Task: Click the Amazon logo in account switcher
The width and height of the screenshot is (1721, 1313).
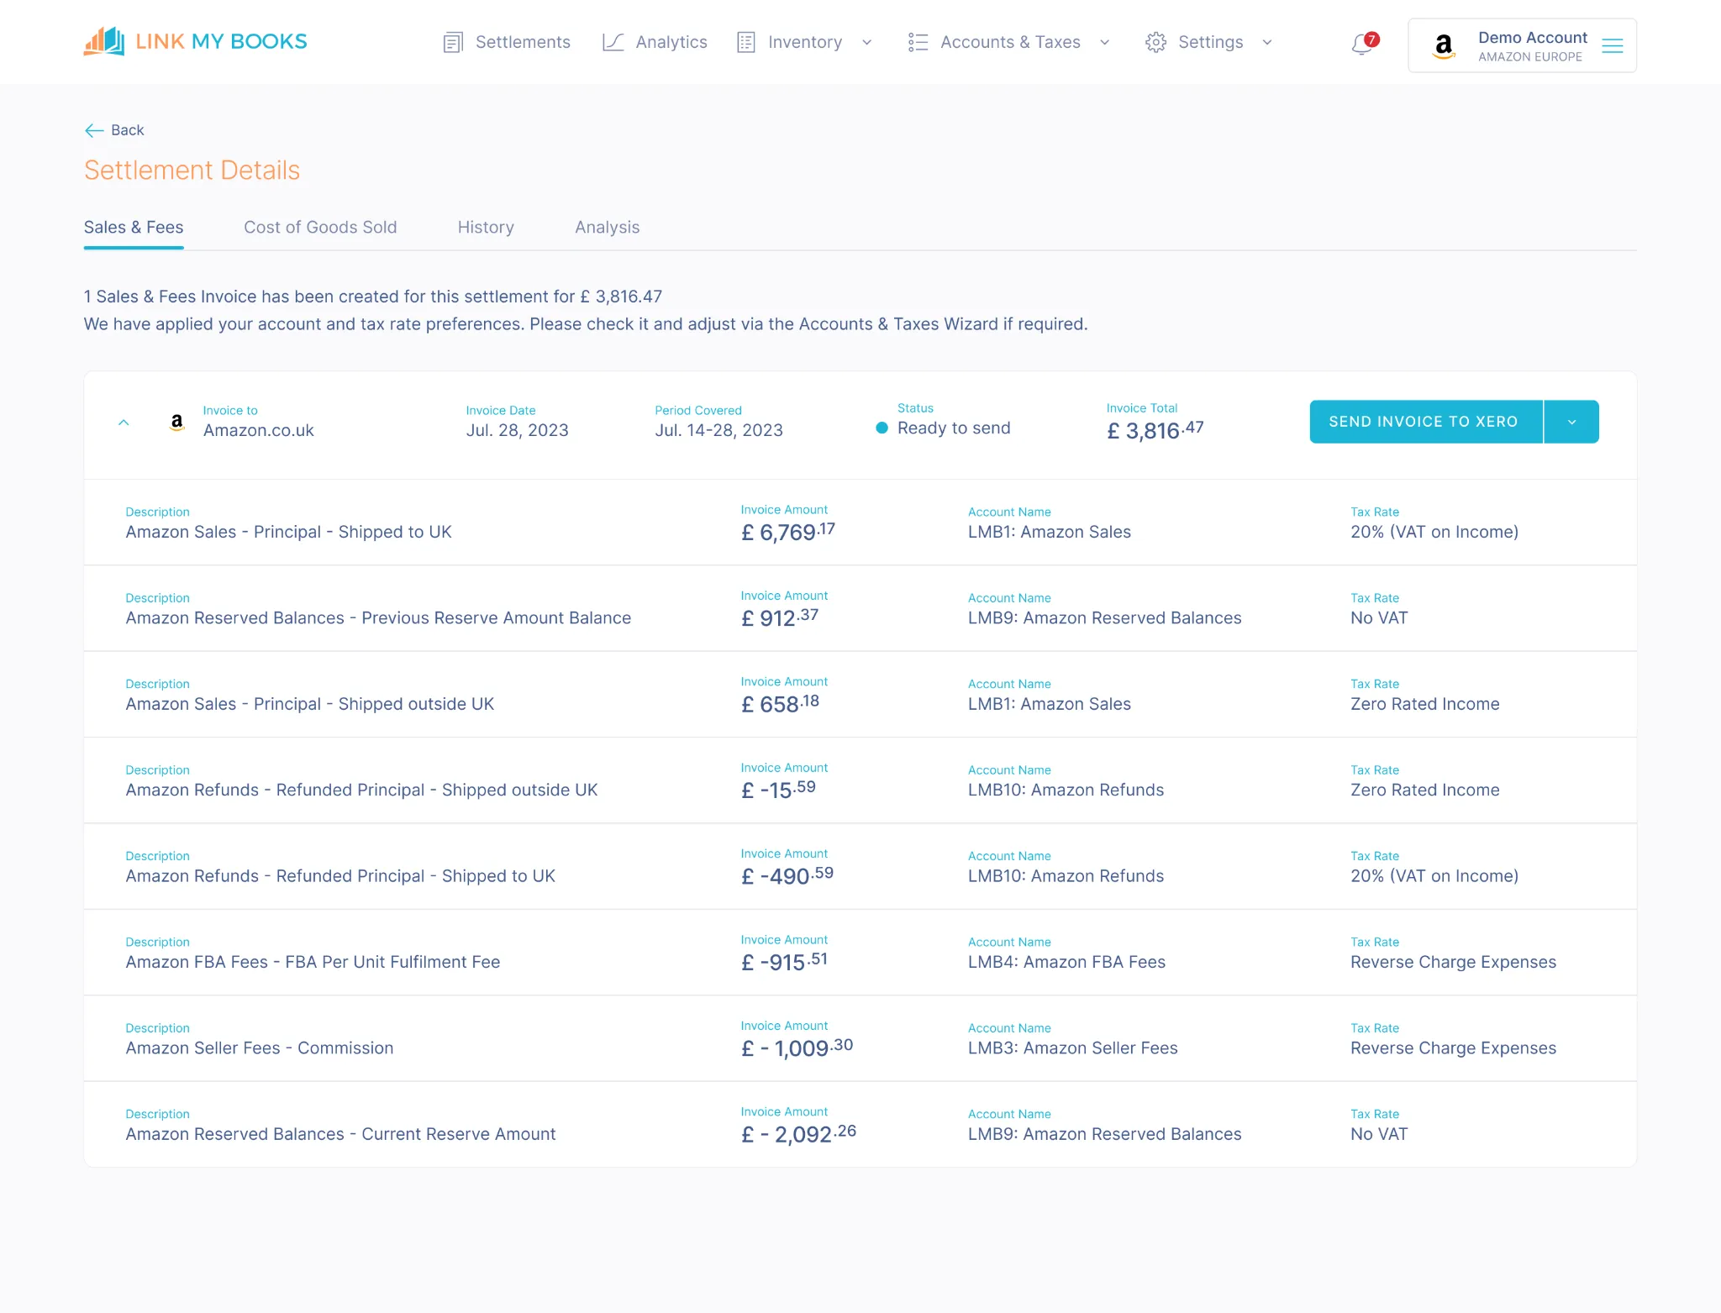Action: point(1444,45)
